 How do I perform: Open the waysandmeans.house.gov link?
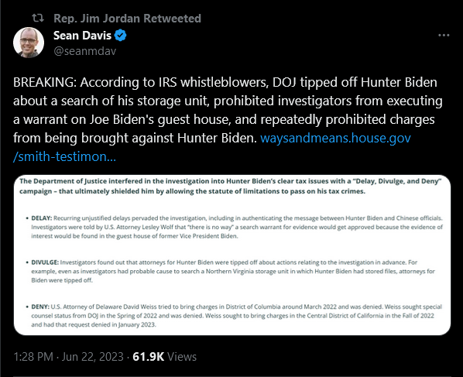(335, 138)
